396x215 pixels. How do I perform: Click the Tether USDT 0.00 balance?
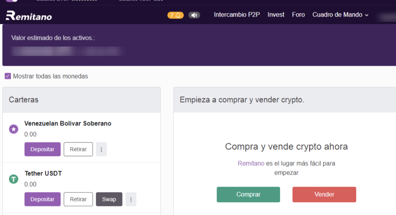pyautogui.click(x=30, y=184)
